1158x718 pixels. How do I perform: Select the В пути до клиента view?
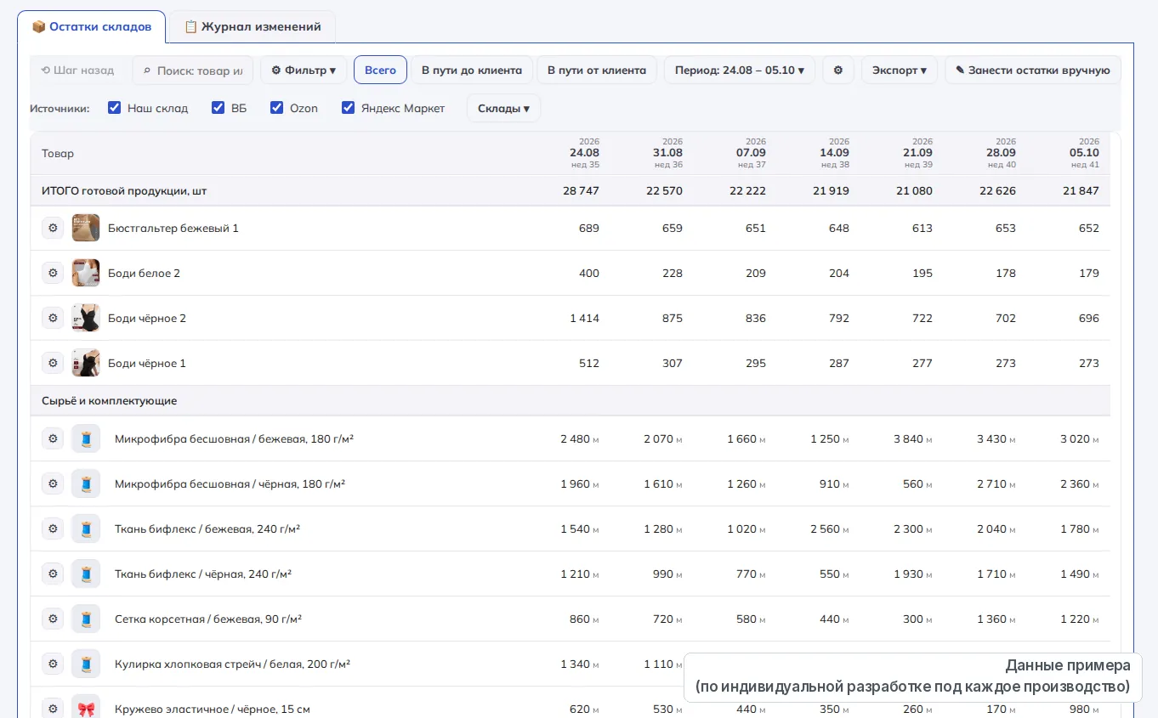[472, 70]
